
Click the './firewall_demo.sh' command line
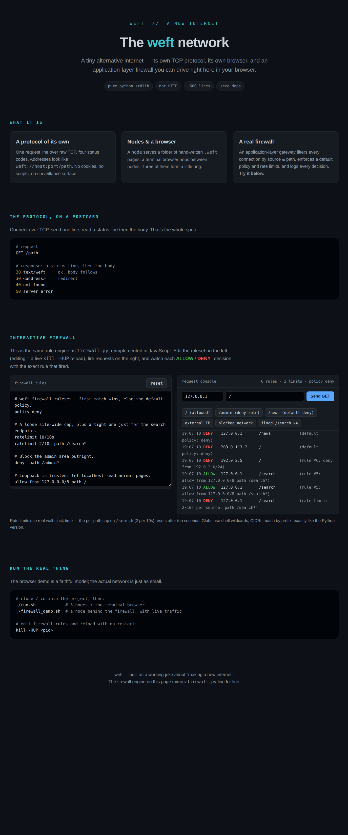(99, 611)
